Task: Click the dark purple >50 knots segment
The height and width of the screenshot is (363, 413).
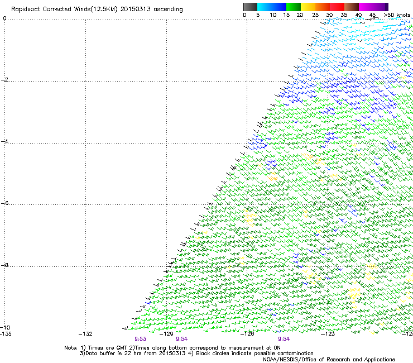Action: click(387, 7)
